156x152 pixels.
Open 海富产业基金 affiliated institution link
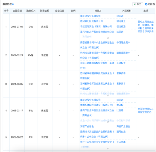click(123, 126)
